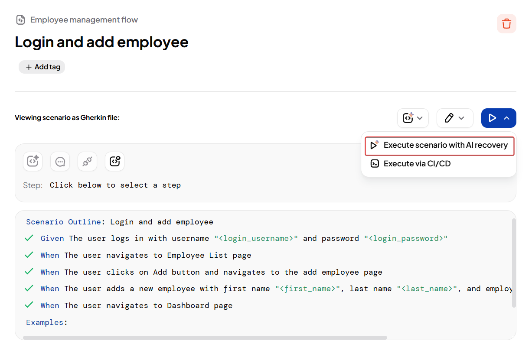The width and height of the screenshot is (532, 357).
Task: Click the Examples keyword line
Action: click(x=47, y=323)
